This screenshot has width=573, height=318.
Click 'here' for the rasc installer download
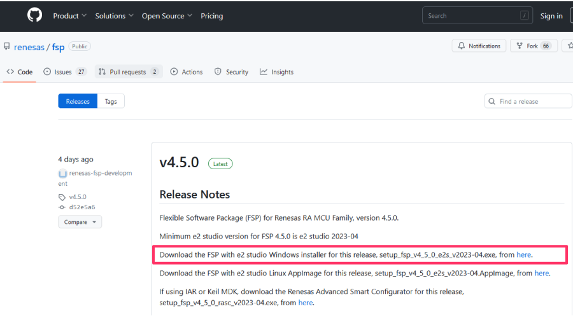306,303
